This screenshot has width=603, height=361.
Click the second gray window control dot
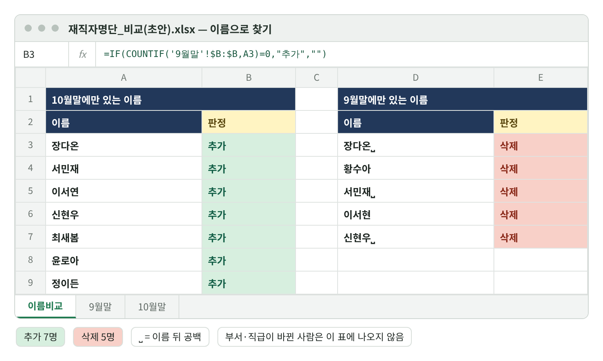(42, 28)
